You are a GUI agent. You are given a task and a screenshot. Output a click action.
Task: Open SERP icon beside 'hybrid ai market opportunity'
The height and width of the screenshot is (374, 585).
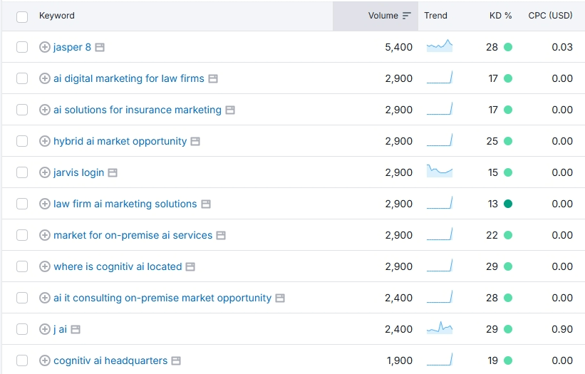point(195,141)
